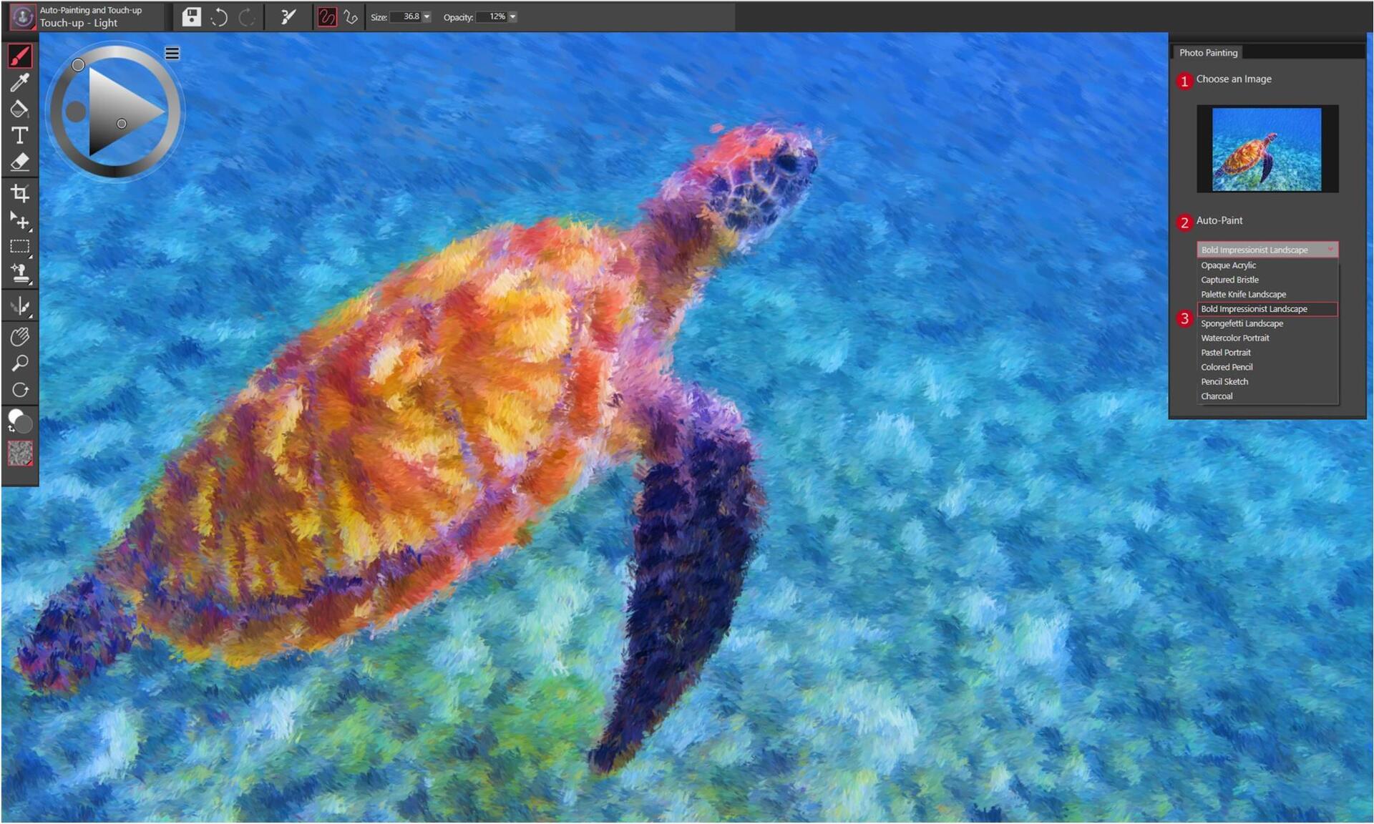Select the Text tool
Screen dimensions: 1374x824
[x=19, y=135]
